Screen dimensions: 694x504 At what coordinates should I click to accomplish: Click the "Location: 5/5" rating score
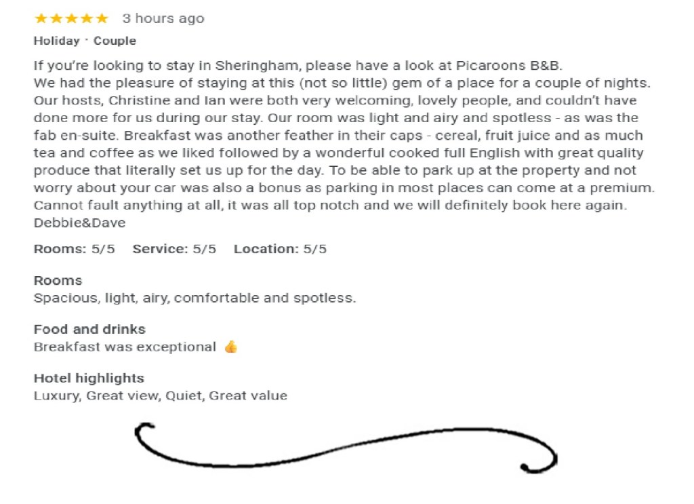coord(280,249)
